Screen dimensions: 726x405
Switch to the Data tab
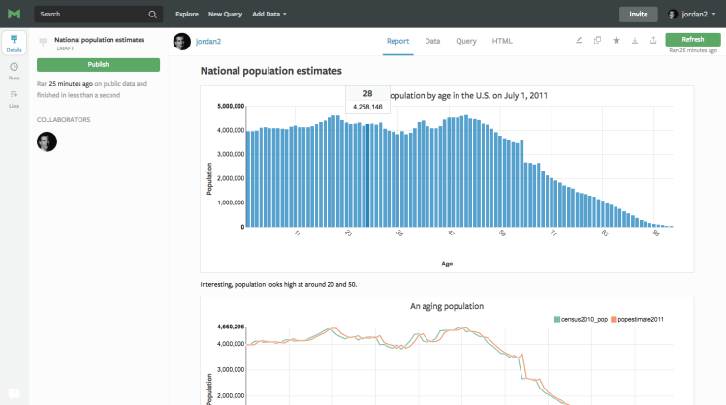click(432, 41)
